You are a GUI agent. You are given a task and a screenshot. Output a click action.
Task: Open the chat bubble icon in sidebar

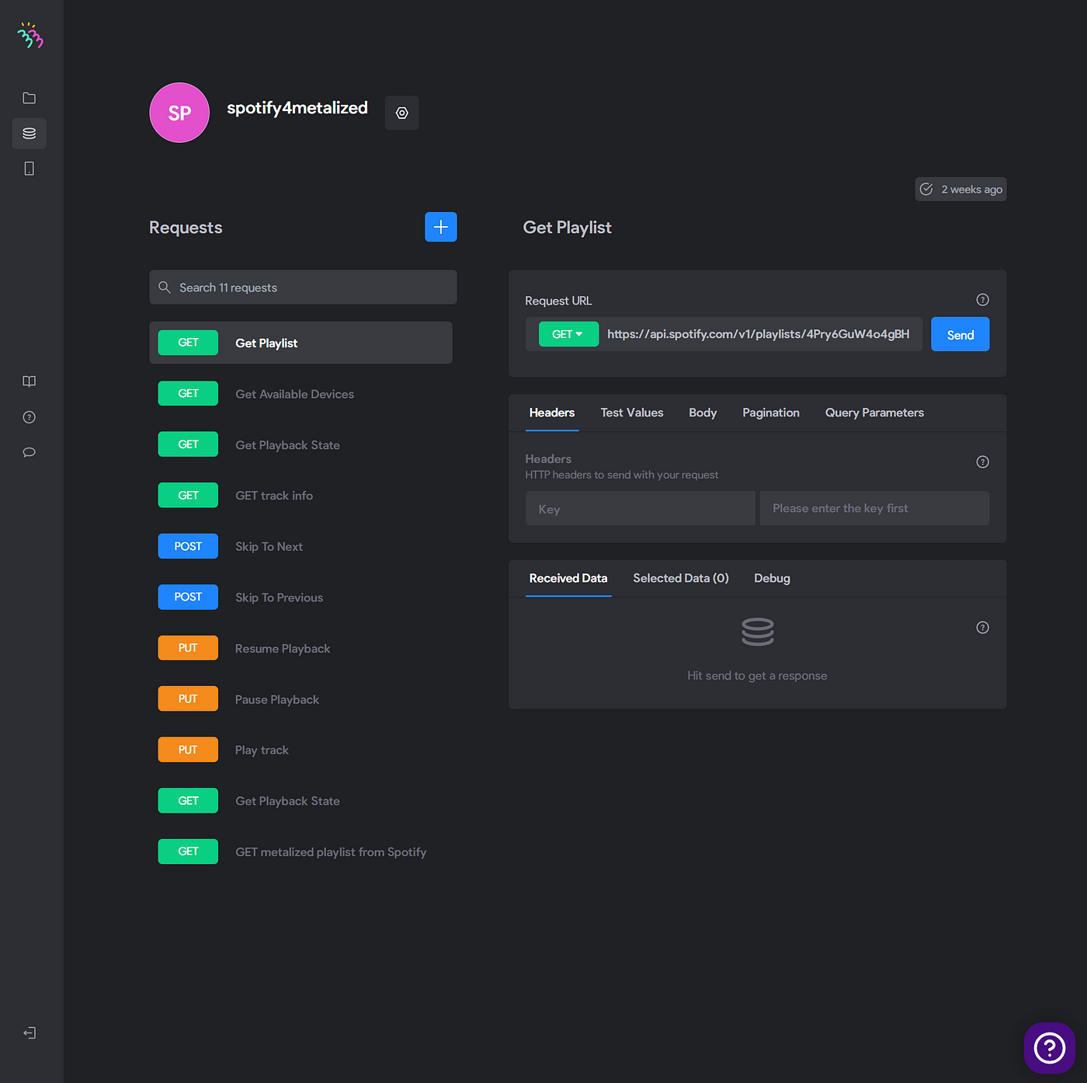[x=30, y=452]
